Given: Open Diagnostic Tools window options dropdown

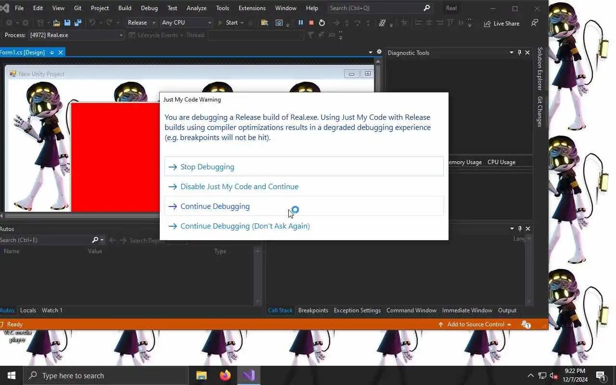Looking at the screenshot, I should coord(511,52).
